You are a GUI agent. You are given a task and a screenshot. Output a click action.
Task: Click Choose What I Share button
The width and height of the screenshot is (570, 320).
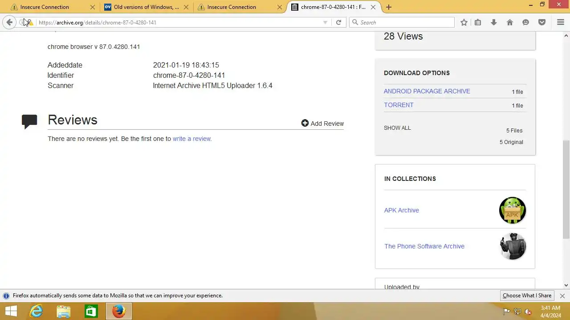coord(527,296)
